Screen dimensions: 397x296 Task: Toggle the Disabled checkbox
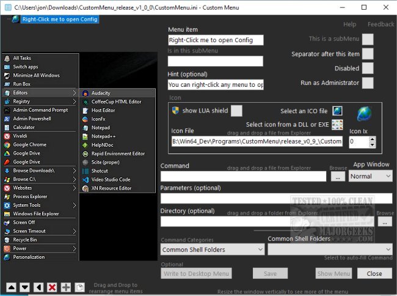(368, 68)
